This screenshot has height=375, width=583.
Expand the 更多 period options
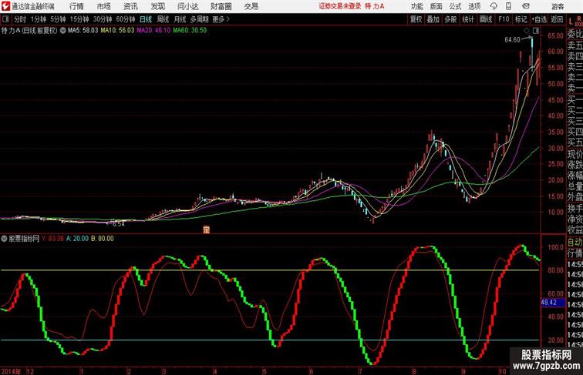pos(221,19)
